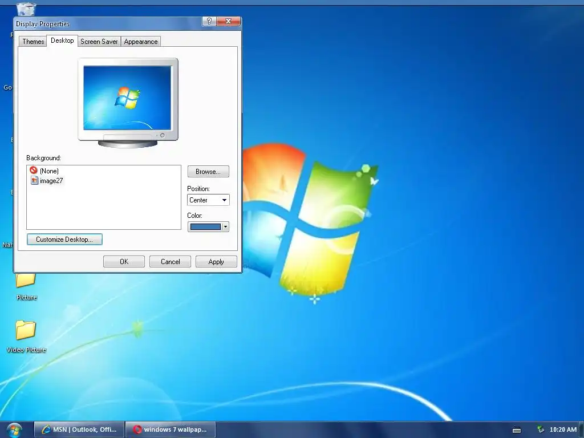Click the green network tray icon
584x438 pixels.
[541, 429]
